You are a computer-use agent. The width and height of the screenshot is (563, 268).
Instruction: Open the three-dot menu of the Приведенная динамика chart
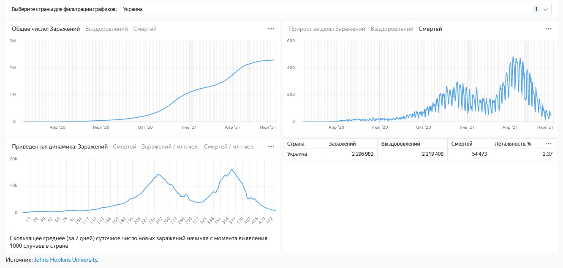click(x=271, y=147)
